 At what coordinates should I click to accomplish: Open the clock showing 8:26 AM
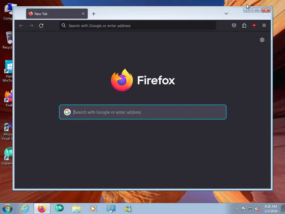tap(271, 209)
